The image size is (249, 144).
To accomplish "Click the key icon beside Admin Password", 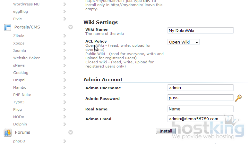I will 238,98.
